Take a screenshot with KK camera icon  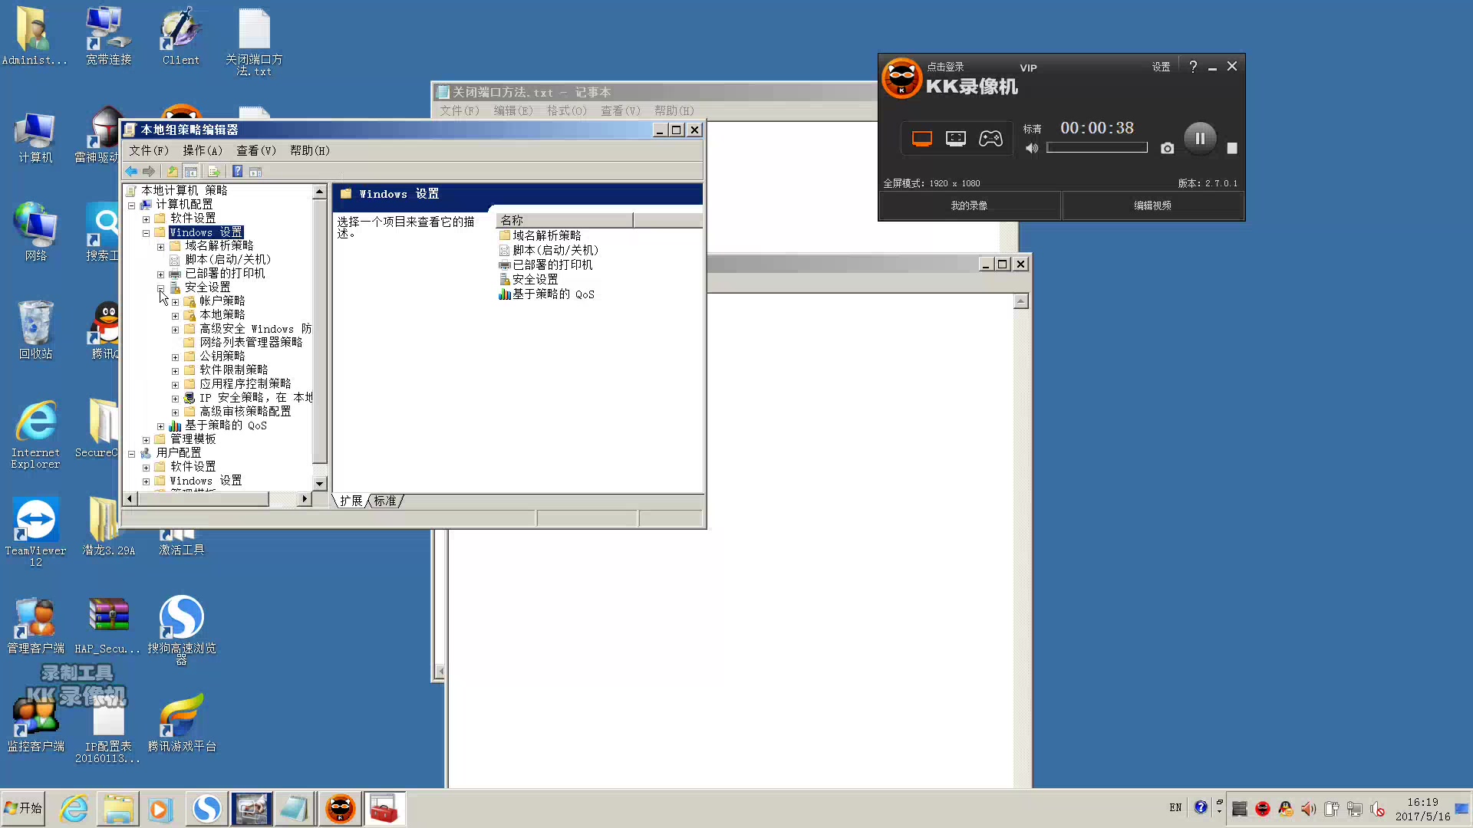[1167, 148]
